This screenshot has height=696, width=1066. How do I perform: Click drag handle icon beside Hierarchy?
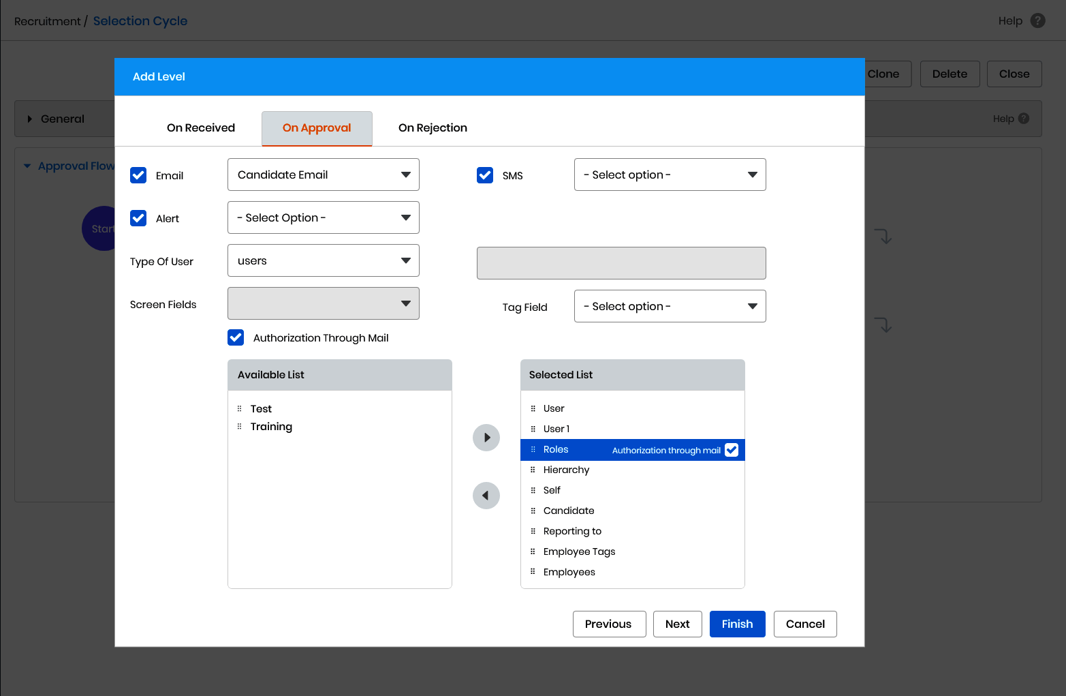pyautogui.click(x=533, y=470)
